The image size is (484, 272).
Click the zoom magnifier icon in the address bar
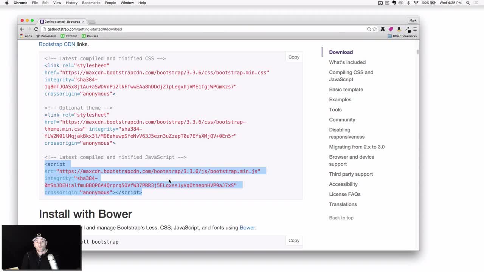(x=369, y=29)
